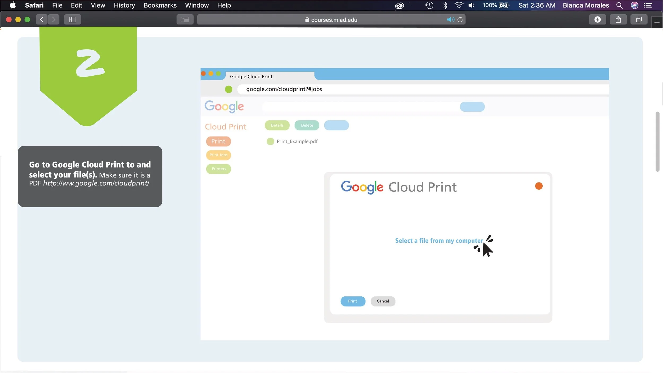
Task: Click the reload page icon in address bar
Action: [460, 19]
